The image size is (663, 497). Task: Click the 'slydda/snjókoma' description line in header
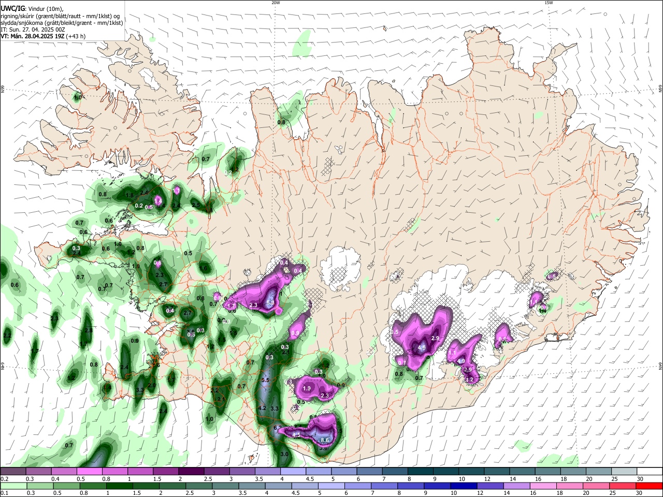[x=62, y=23]
